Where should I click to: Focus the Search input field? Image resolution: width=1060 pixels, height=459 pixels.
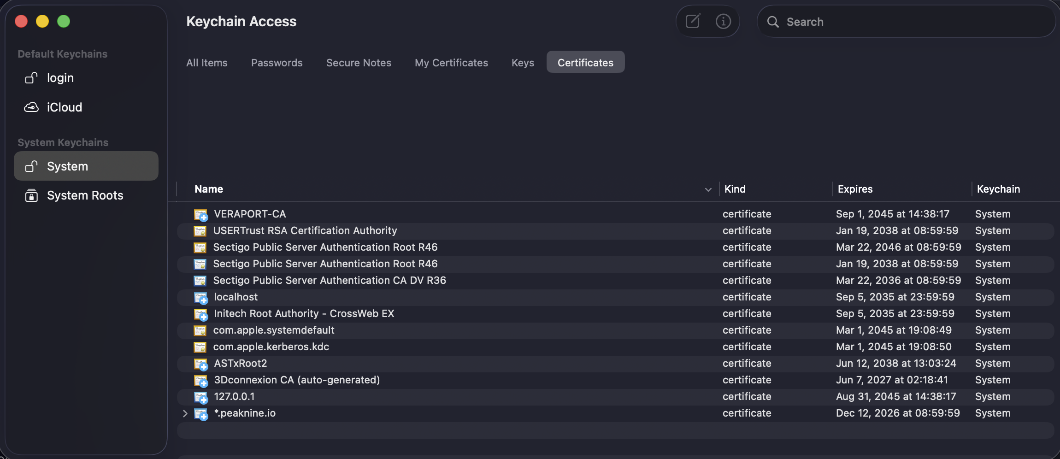pyautogui.click(x=906, y=21)
